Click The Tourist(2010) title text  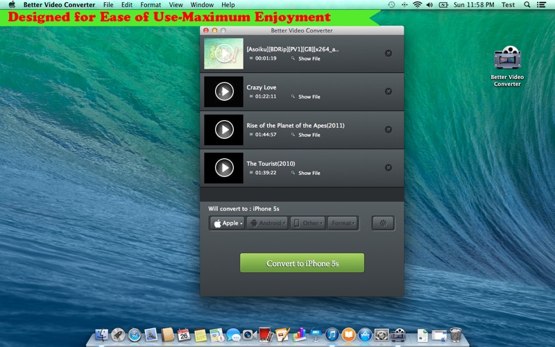[x=271, y=164]
